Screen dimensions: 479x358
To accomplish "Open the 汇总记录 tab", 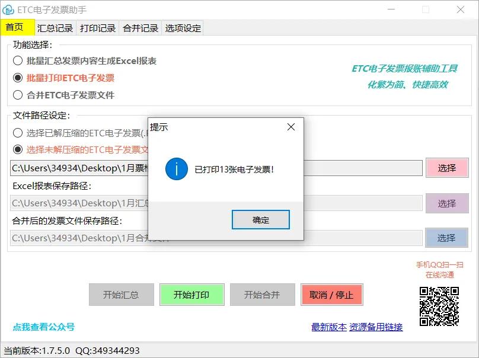I will [55, 28].
